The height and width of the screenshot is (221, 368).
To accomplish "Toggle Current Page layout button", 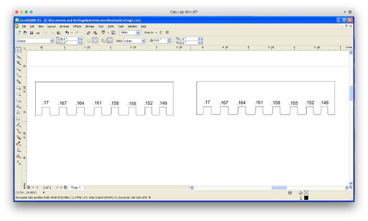I will coord(110,41).
